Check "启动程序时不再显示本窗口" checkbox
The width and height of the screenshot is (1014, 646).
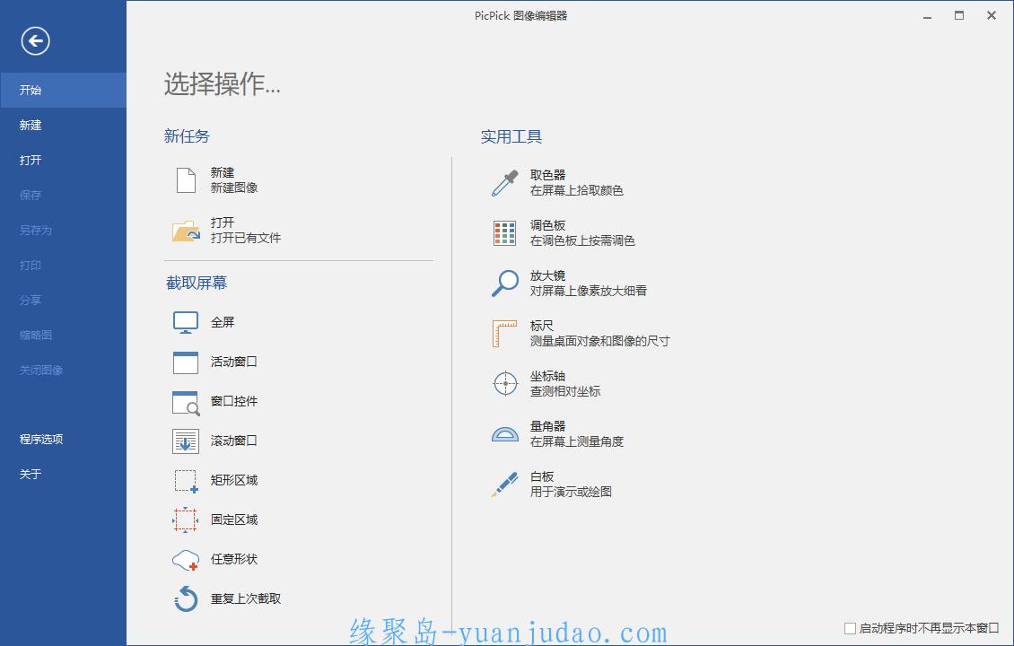coord(850,628)
